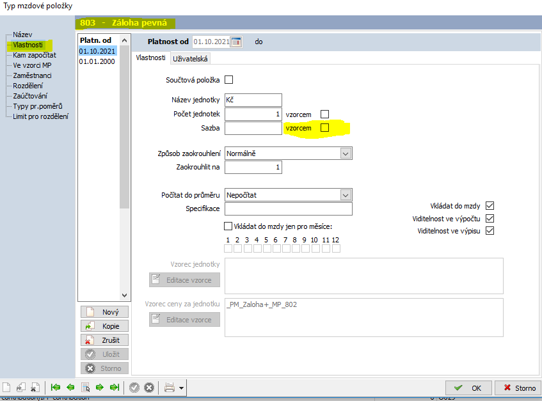Image resolution: width=542 pixels, height=401 pixels.
Task: Expand the Způsob zaokrouhlení dropdown
Action: [x=346, y=153]
